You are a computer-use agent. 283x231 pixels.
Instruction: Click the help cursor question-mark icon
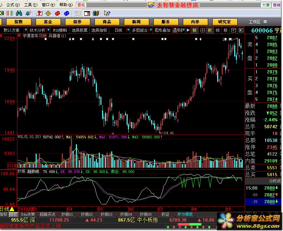coord(107,13)
